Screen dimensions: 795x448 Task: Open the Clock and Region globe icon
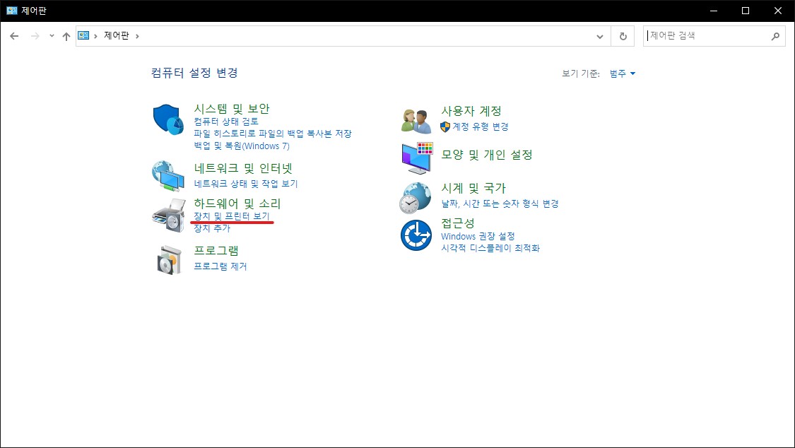(416, 198)
